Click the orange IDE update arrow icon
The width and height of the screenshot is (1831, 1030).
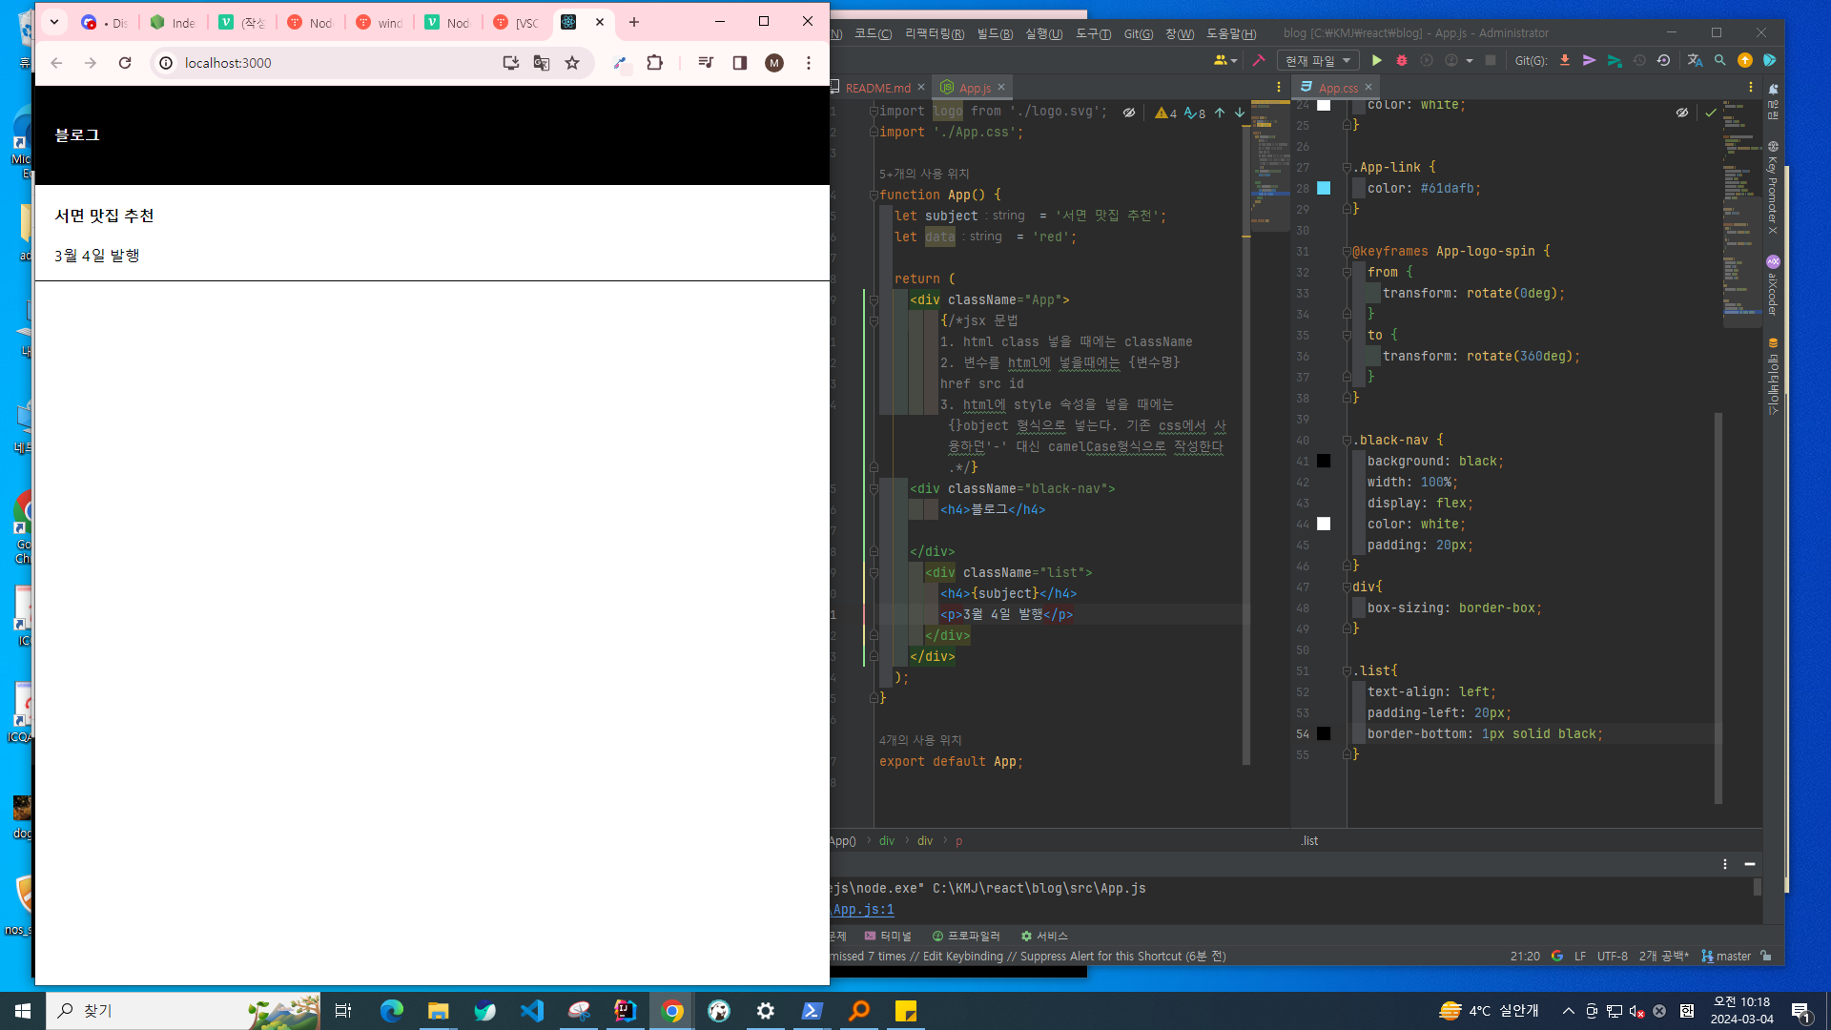pyautogui.click(x=1745, y=60)
